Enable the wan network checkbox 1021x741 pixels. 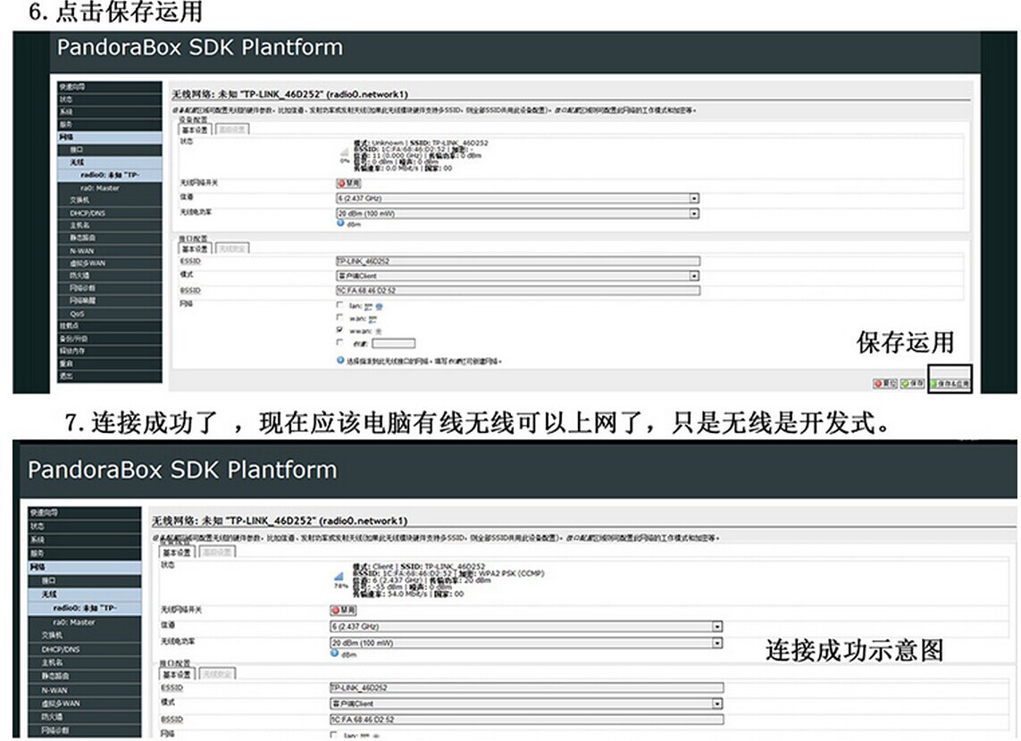339,317
